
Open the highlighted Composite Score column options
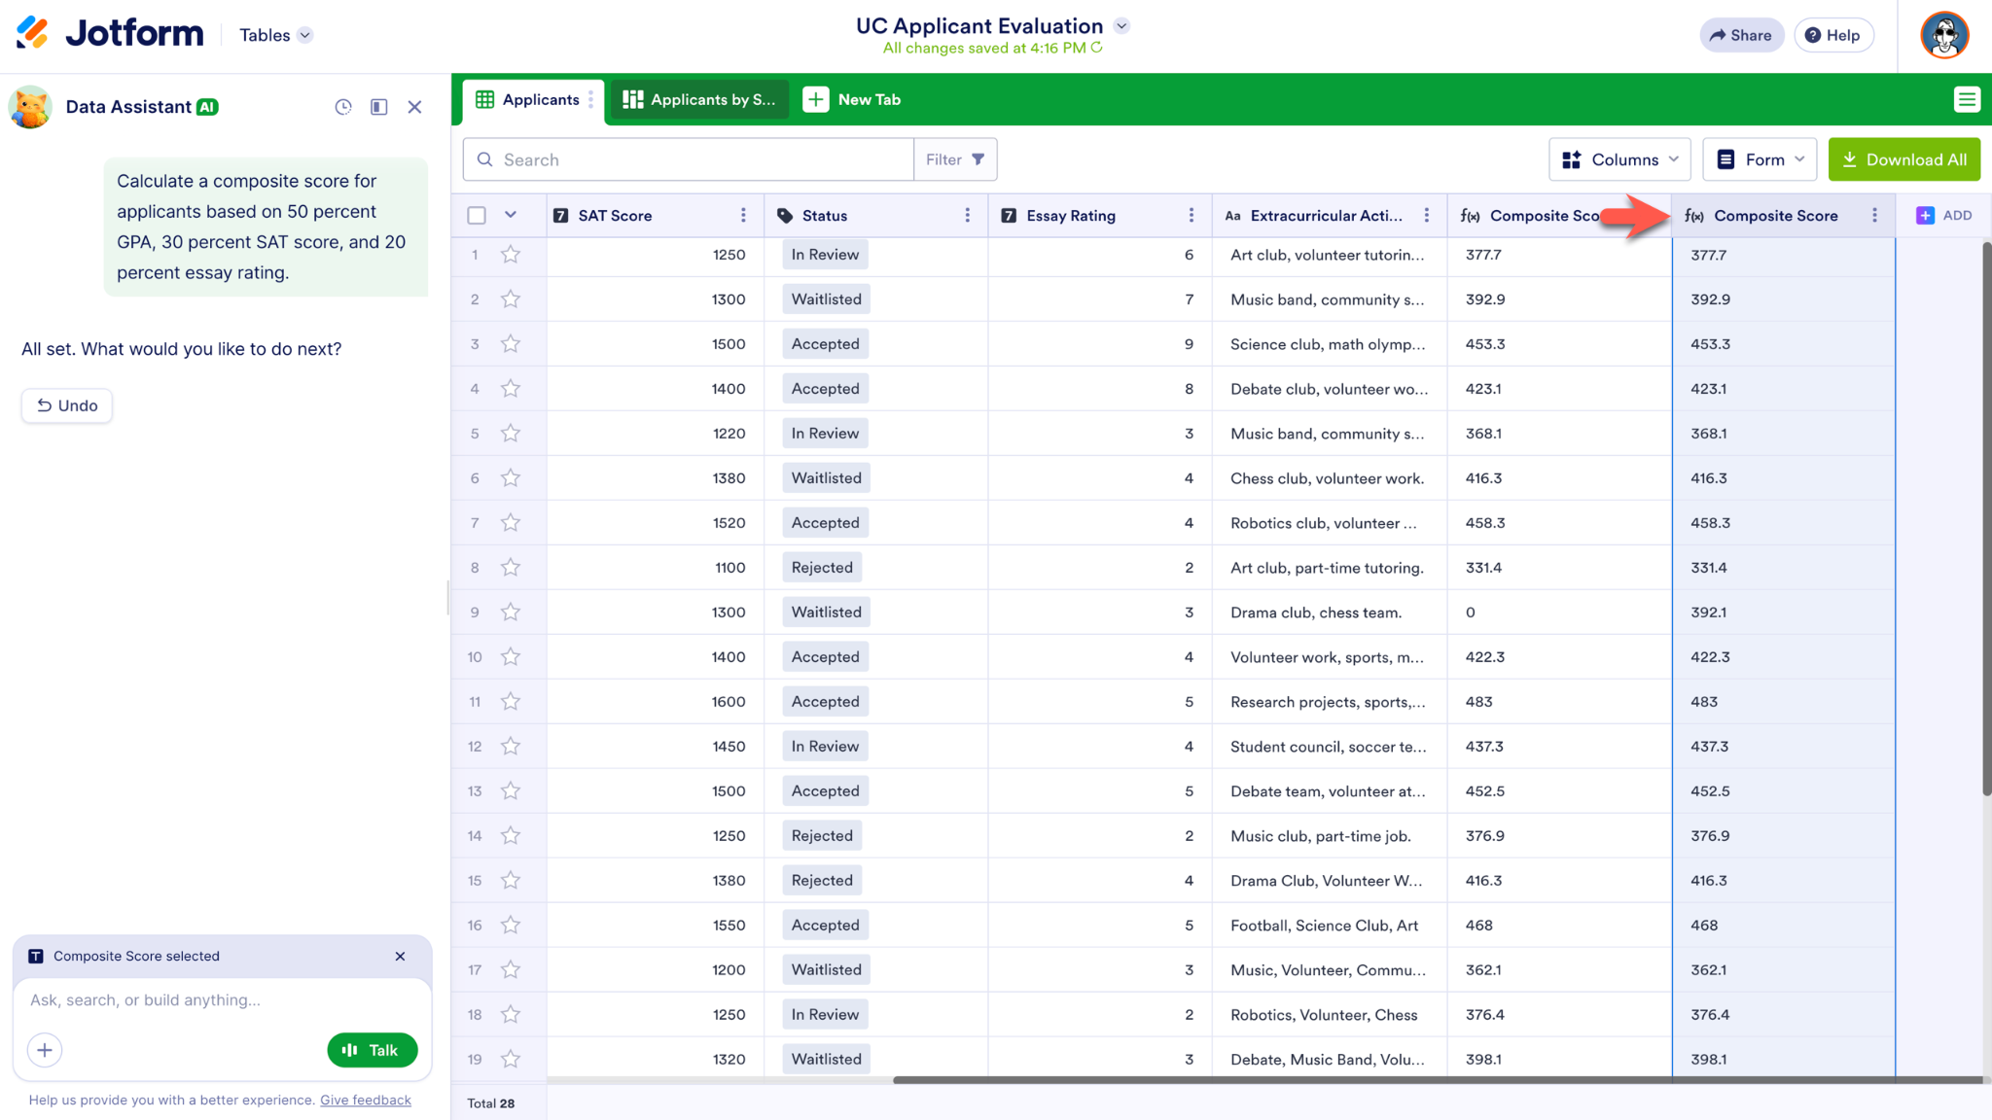point(1875,215)
